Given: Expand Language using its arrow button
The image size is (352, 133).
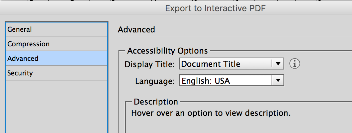Looking at the screenshot, I should pyautogui.click(x=278, y=81).
